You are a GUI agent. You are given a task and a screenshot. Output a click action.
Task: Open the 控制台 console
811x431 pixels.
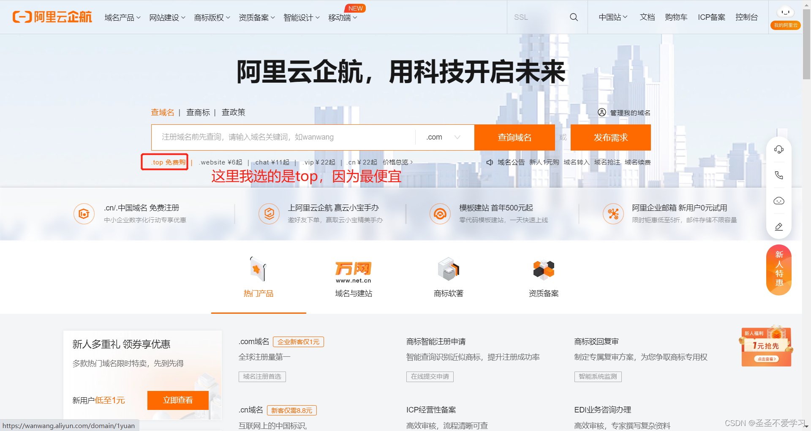point(746,17)
